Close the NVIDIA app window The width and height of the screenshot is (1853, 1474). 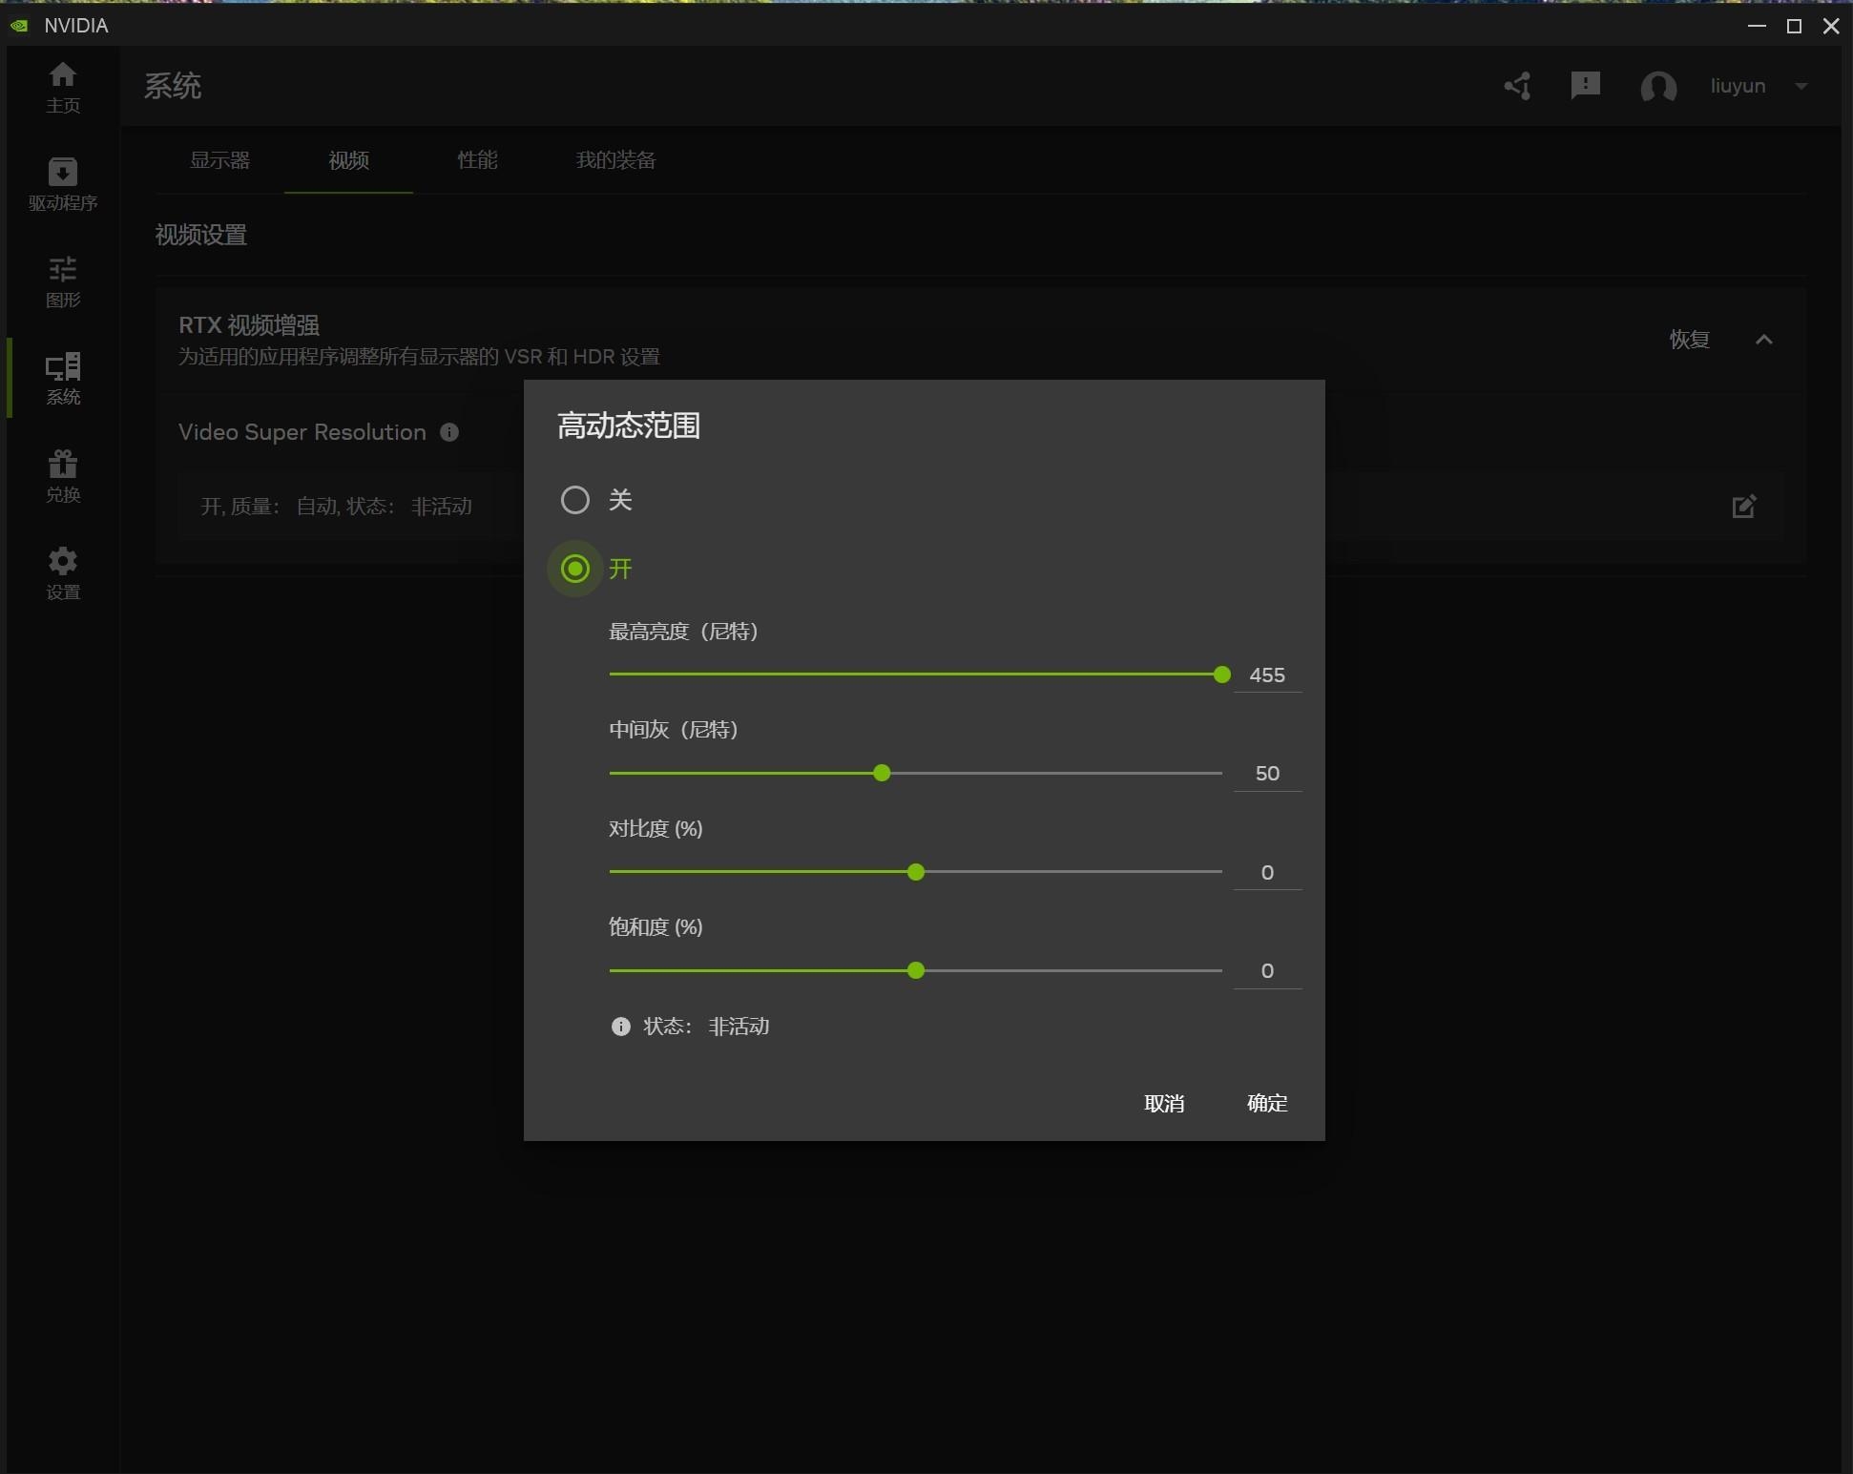click(1831, 26)
